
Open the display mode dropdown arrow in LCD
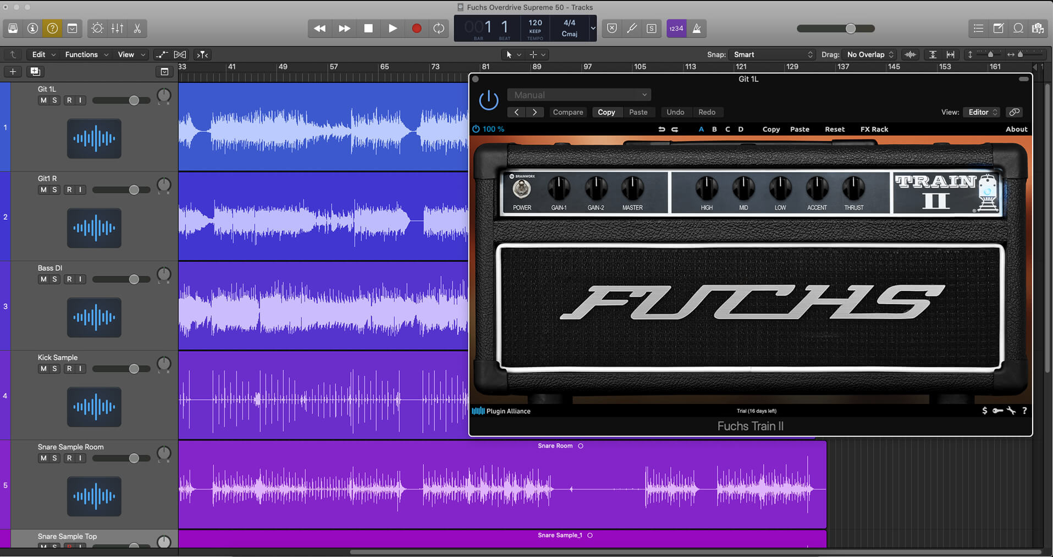pos(593,29)
